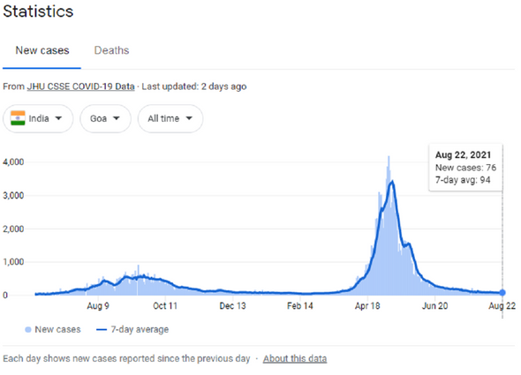This screenshot has height=375, width=521.
Task: Open the JHU CSSE COVID-19 Data link
Action: pyautogui.click(x=80, y=86)
